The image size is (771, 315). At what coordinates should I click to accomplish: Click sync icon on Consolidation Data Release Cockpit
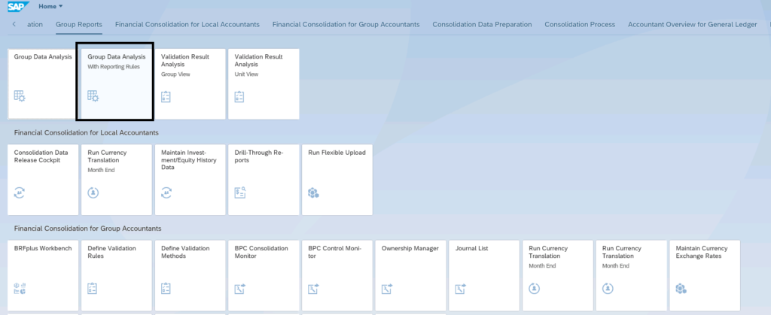point(19,192)
